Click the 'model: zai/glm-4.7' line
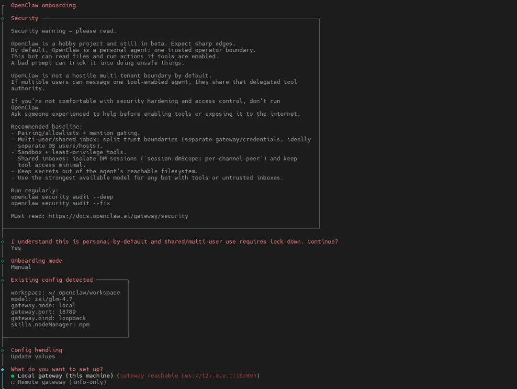This screenshot has width=517, height=389. pyautogui.click(x=42, y=299)
